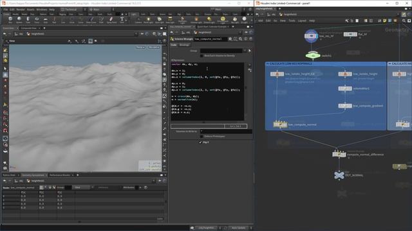Click the VEX editor vertical scrollbar
Viewport: 412px width, 231px height.
[x=246, y=91]
